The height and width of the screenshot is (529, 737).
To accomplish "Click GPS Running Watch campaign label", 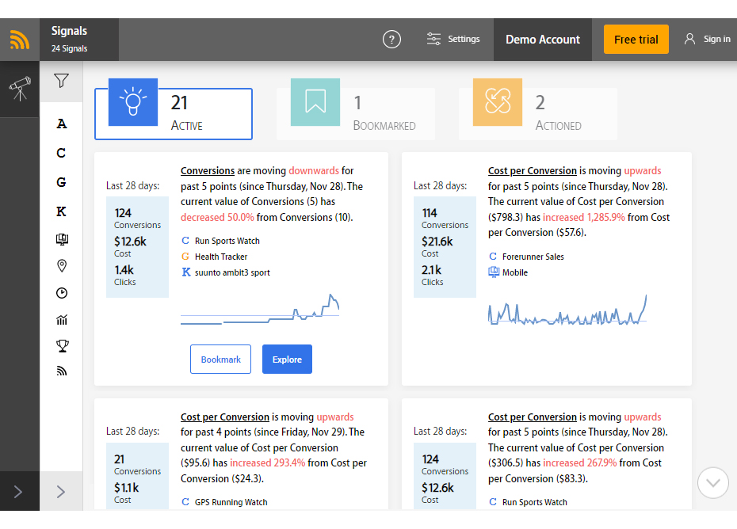I will pos(231,502).
